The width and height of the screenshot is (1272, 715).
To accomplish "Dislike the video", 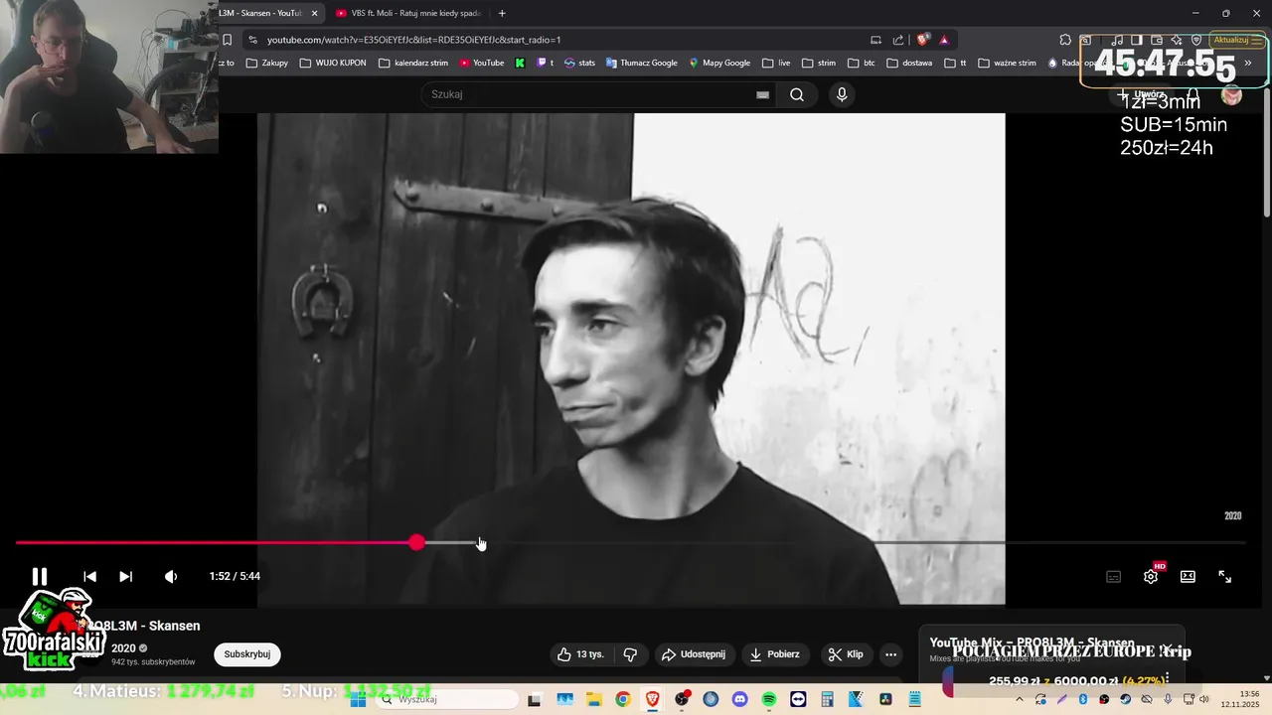I will point(630,654).
